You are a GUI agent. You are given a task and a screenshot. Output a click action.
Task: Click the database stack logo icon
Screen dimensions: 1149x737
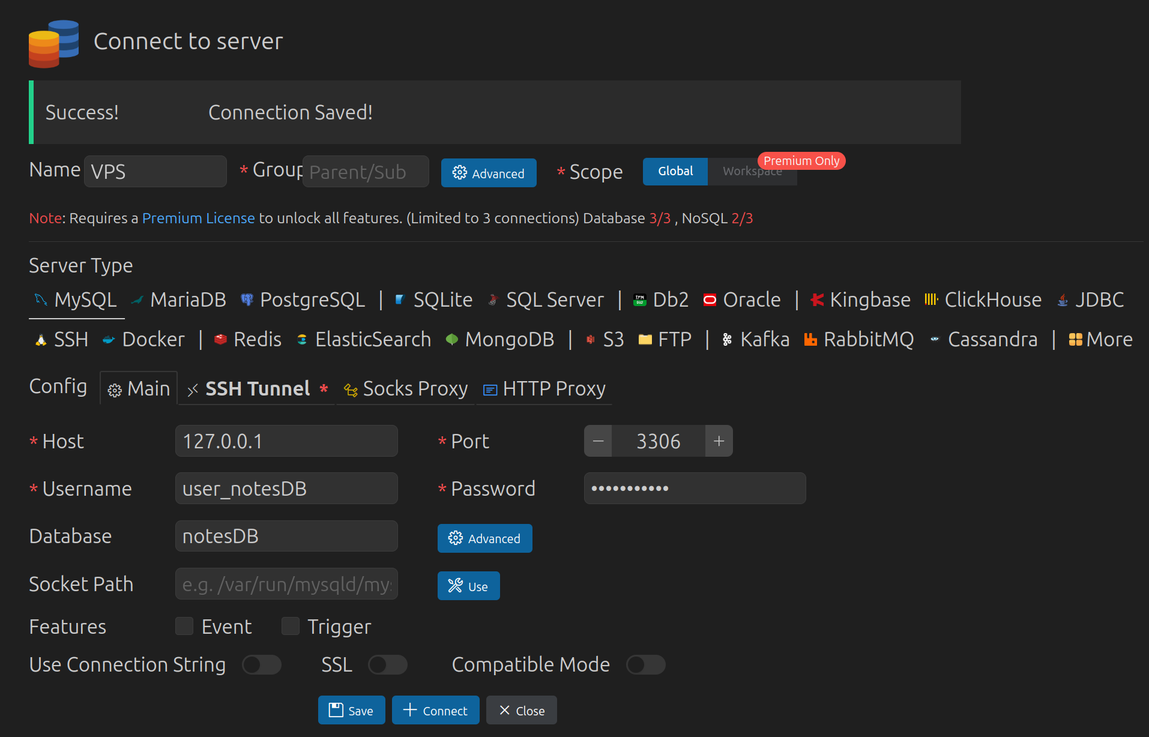coord(53,43)
